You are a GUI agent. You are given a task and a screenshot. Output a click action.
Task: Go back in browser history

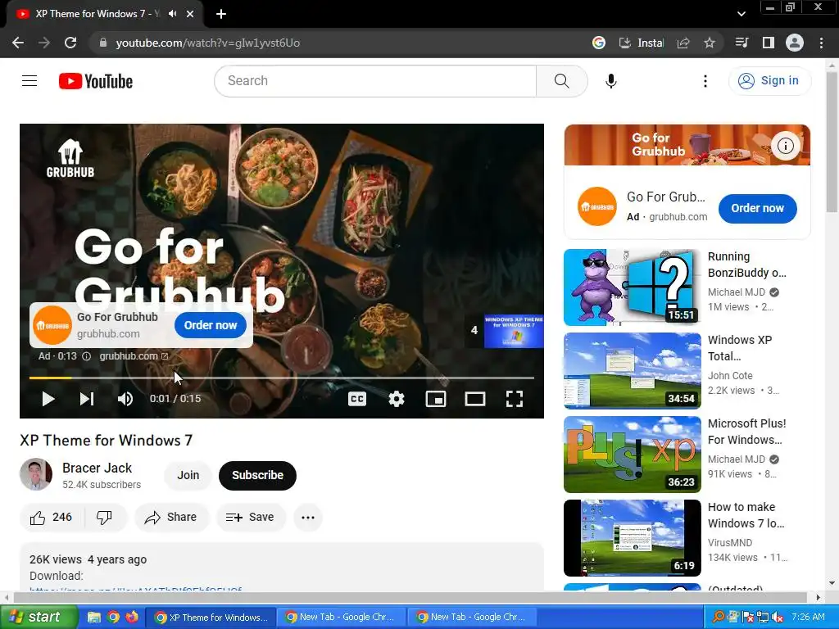18,43
